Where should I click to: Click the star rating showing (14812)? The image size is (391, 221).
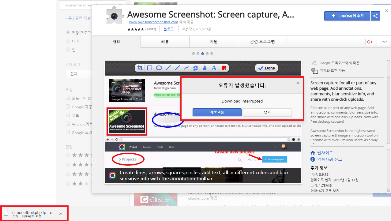pos(136,29)
